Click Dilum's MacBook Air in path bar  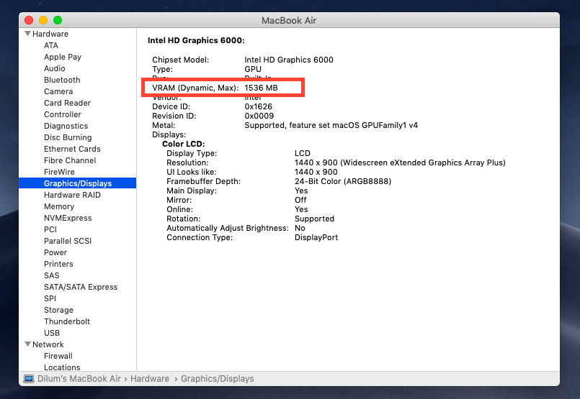[79, 378]
